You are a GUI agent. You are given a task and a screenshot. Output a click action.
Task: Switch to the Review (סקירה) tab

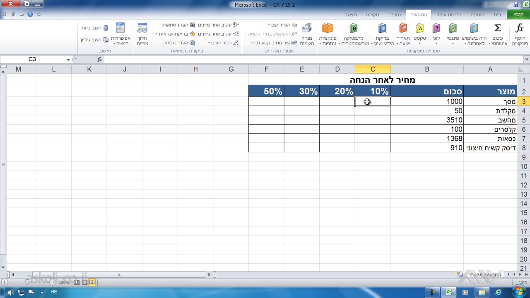click(x=372, y=14)
